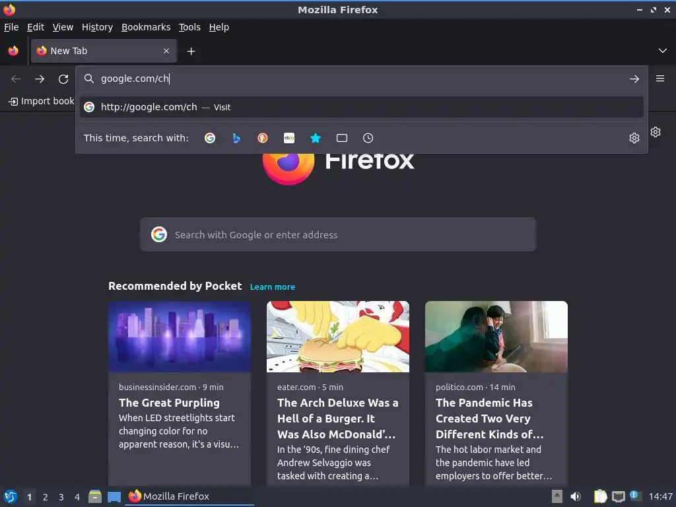Open Learn more Pocket link

point(273,287)
